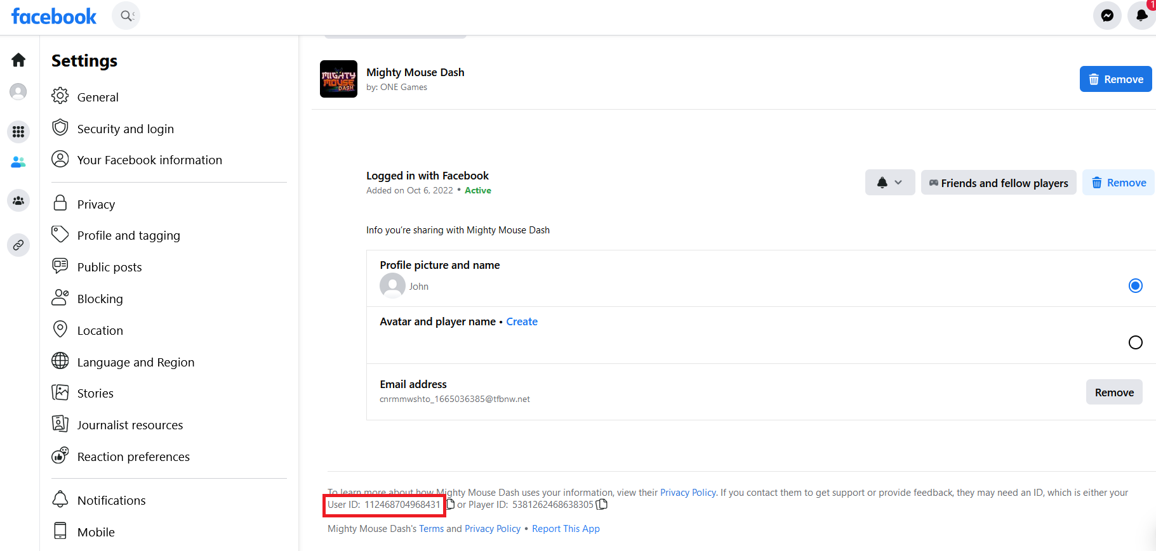Image resolution: width=1156 pixels, height=551 pixels.
Task: Go to Privacy settings
Action: pos(96,204)
